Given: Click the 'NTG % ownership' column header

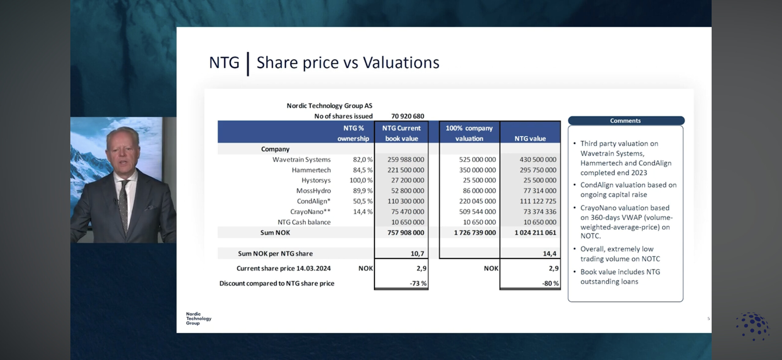Looking at the screenshot, I should click(x=353, y=133).
